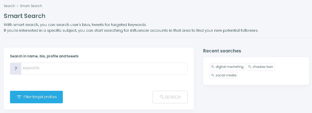
Task: Go to Search in the breadcrumb
Action: [9, 6]
